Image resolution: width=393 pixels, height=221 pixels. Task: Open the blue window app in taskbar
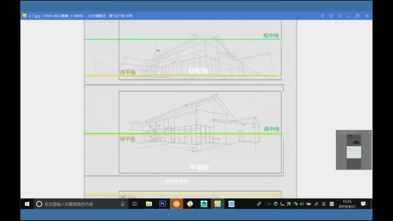(231, 204)
